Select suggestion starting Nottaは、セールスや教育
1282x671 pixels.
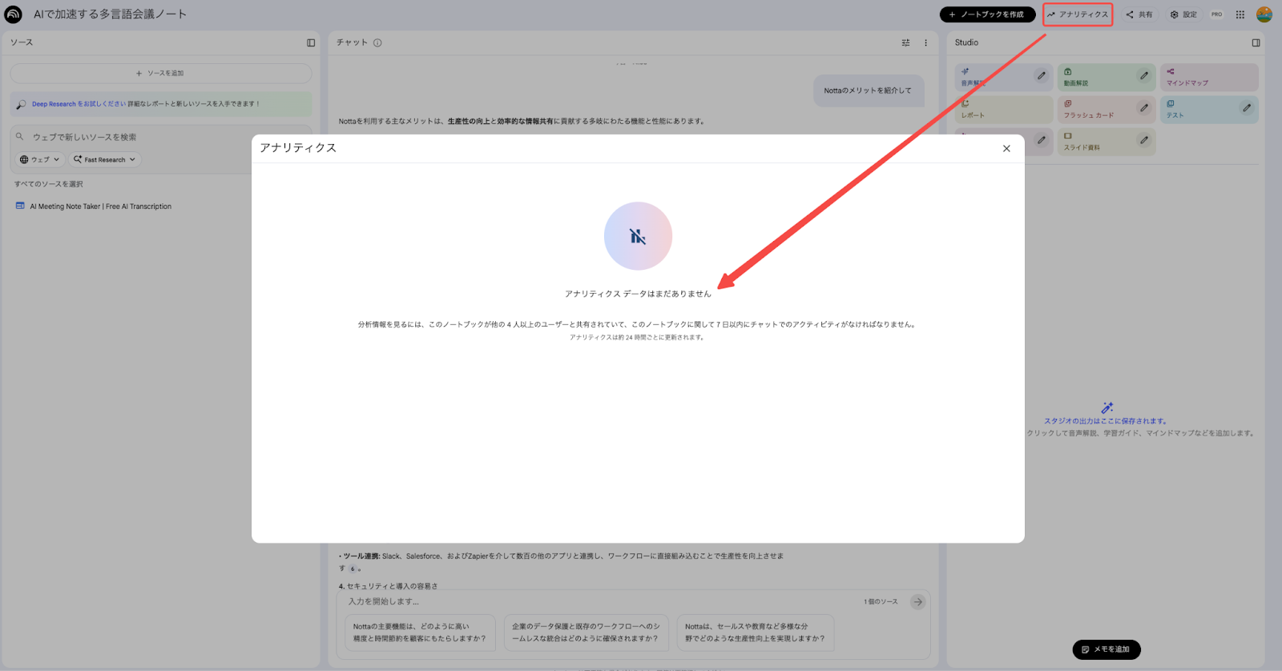tap(755, 633)
